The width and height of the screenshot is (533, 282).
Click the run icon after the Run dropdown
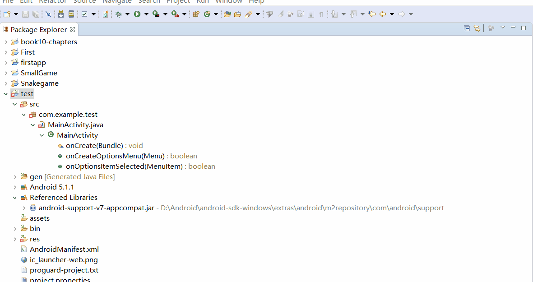[156, 14]
